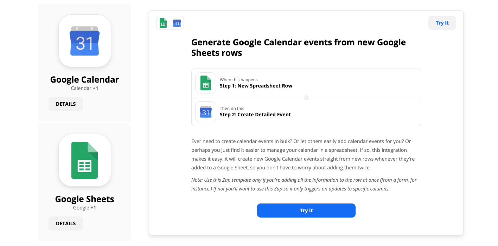Select the Google Calendar sidebar card
The image size is (498, 246).
click(84, 62)
